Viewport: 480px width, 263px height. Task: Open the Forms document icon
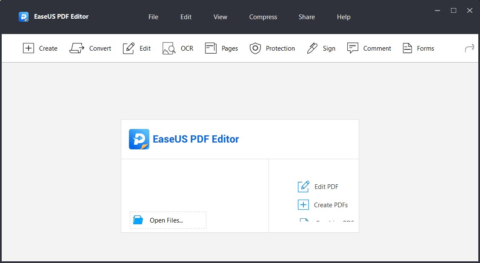tap(408, 49)
